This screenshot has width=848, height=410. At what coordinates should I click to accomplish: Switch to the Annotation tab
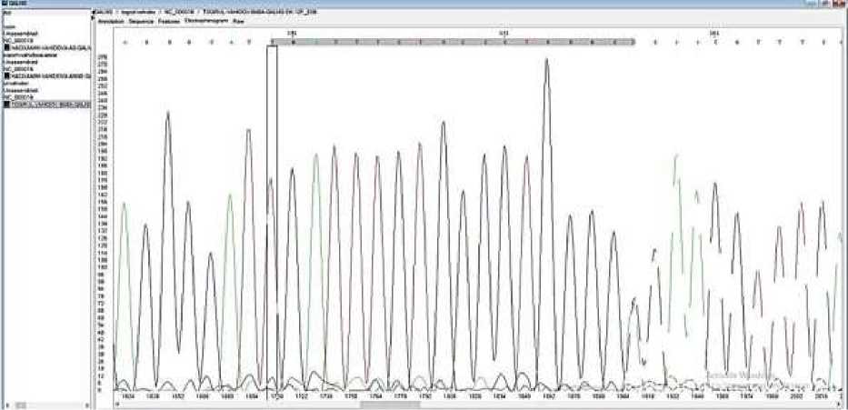pyautogui.click(x=111, y=22)
